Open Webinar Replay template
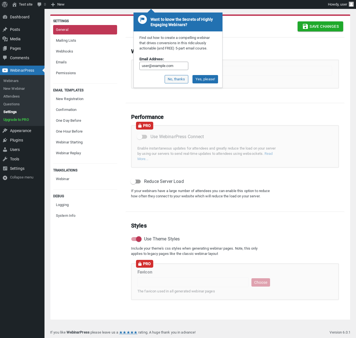Image resolution: width=356 pixels, height=338 pixels. tap(85, 153)
